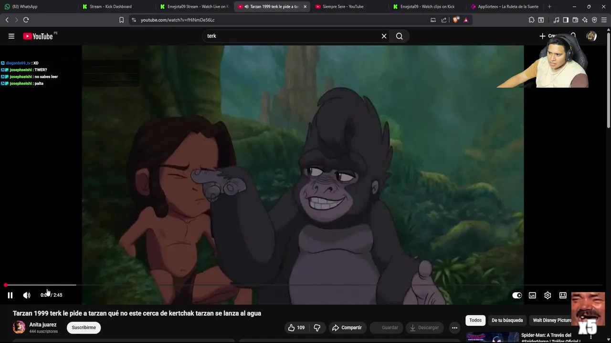611x343 pixels.
Task: Open the Brave Wallet icon
Action: click(x=575, y=20)
